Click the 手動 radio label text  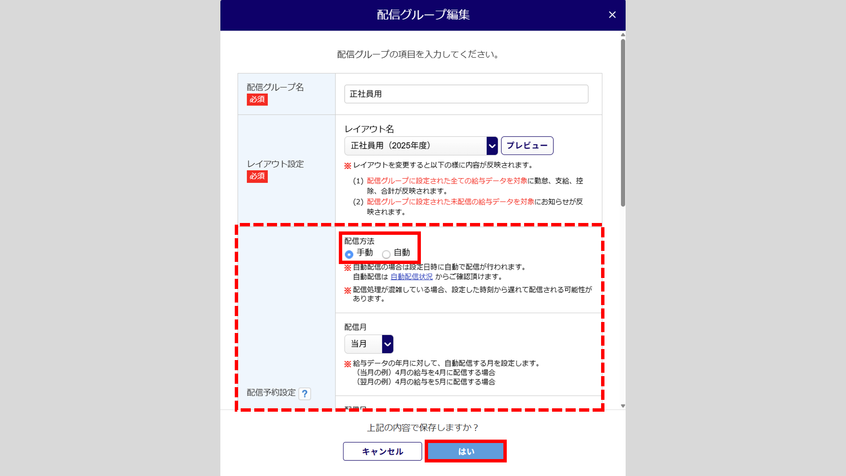365,253
